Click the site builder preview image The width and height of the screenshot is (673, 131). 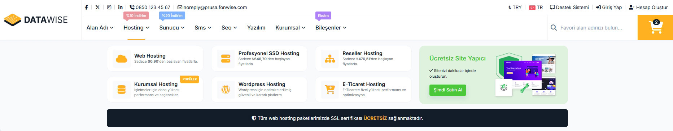pyautogui.click(x=525, y=75)
